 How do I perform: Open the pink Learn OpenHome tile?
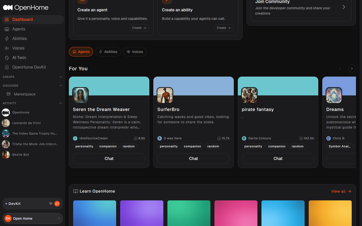(236, 213)
